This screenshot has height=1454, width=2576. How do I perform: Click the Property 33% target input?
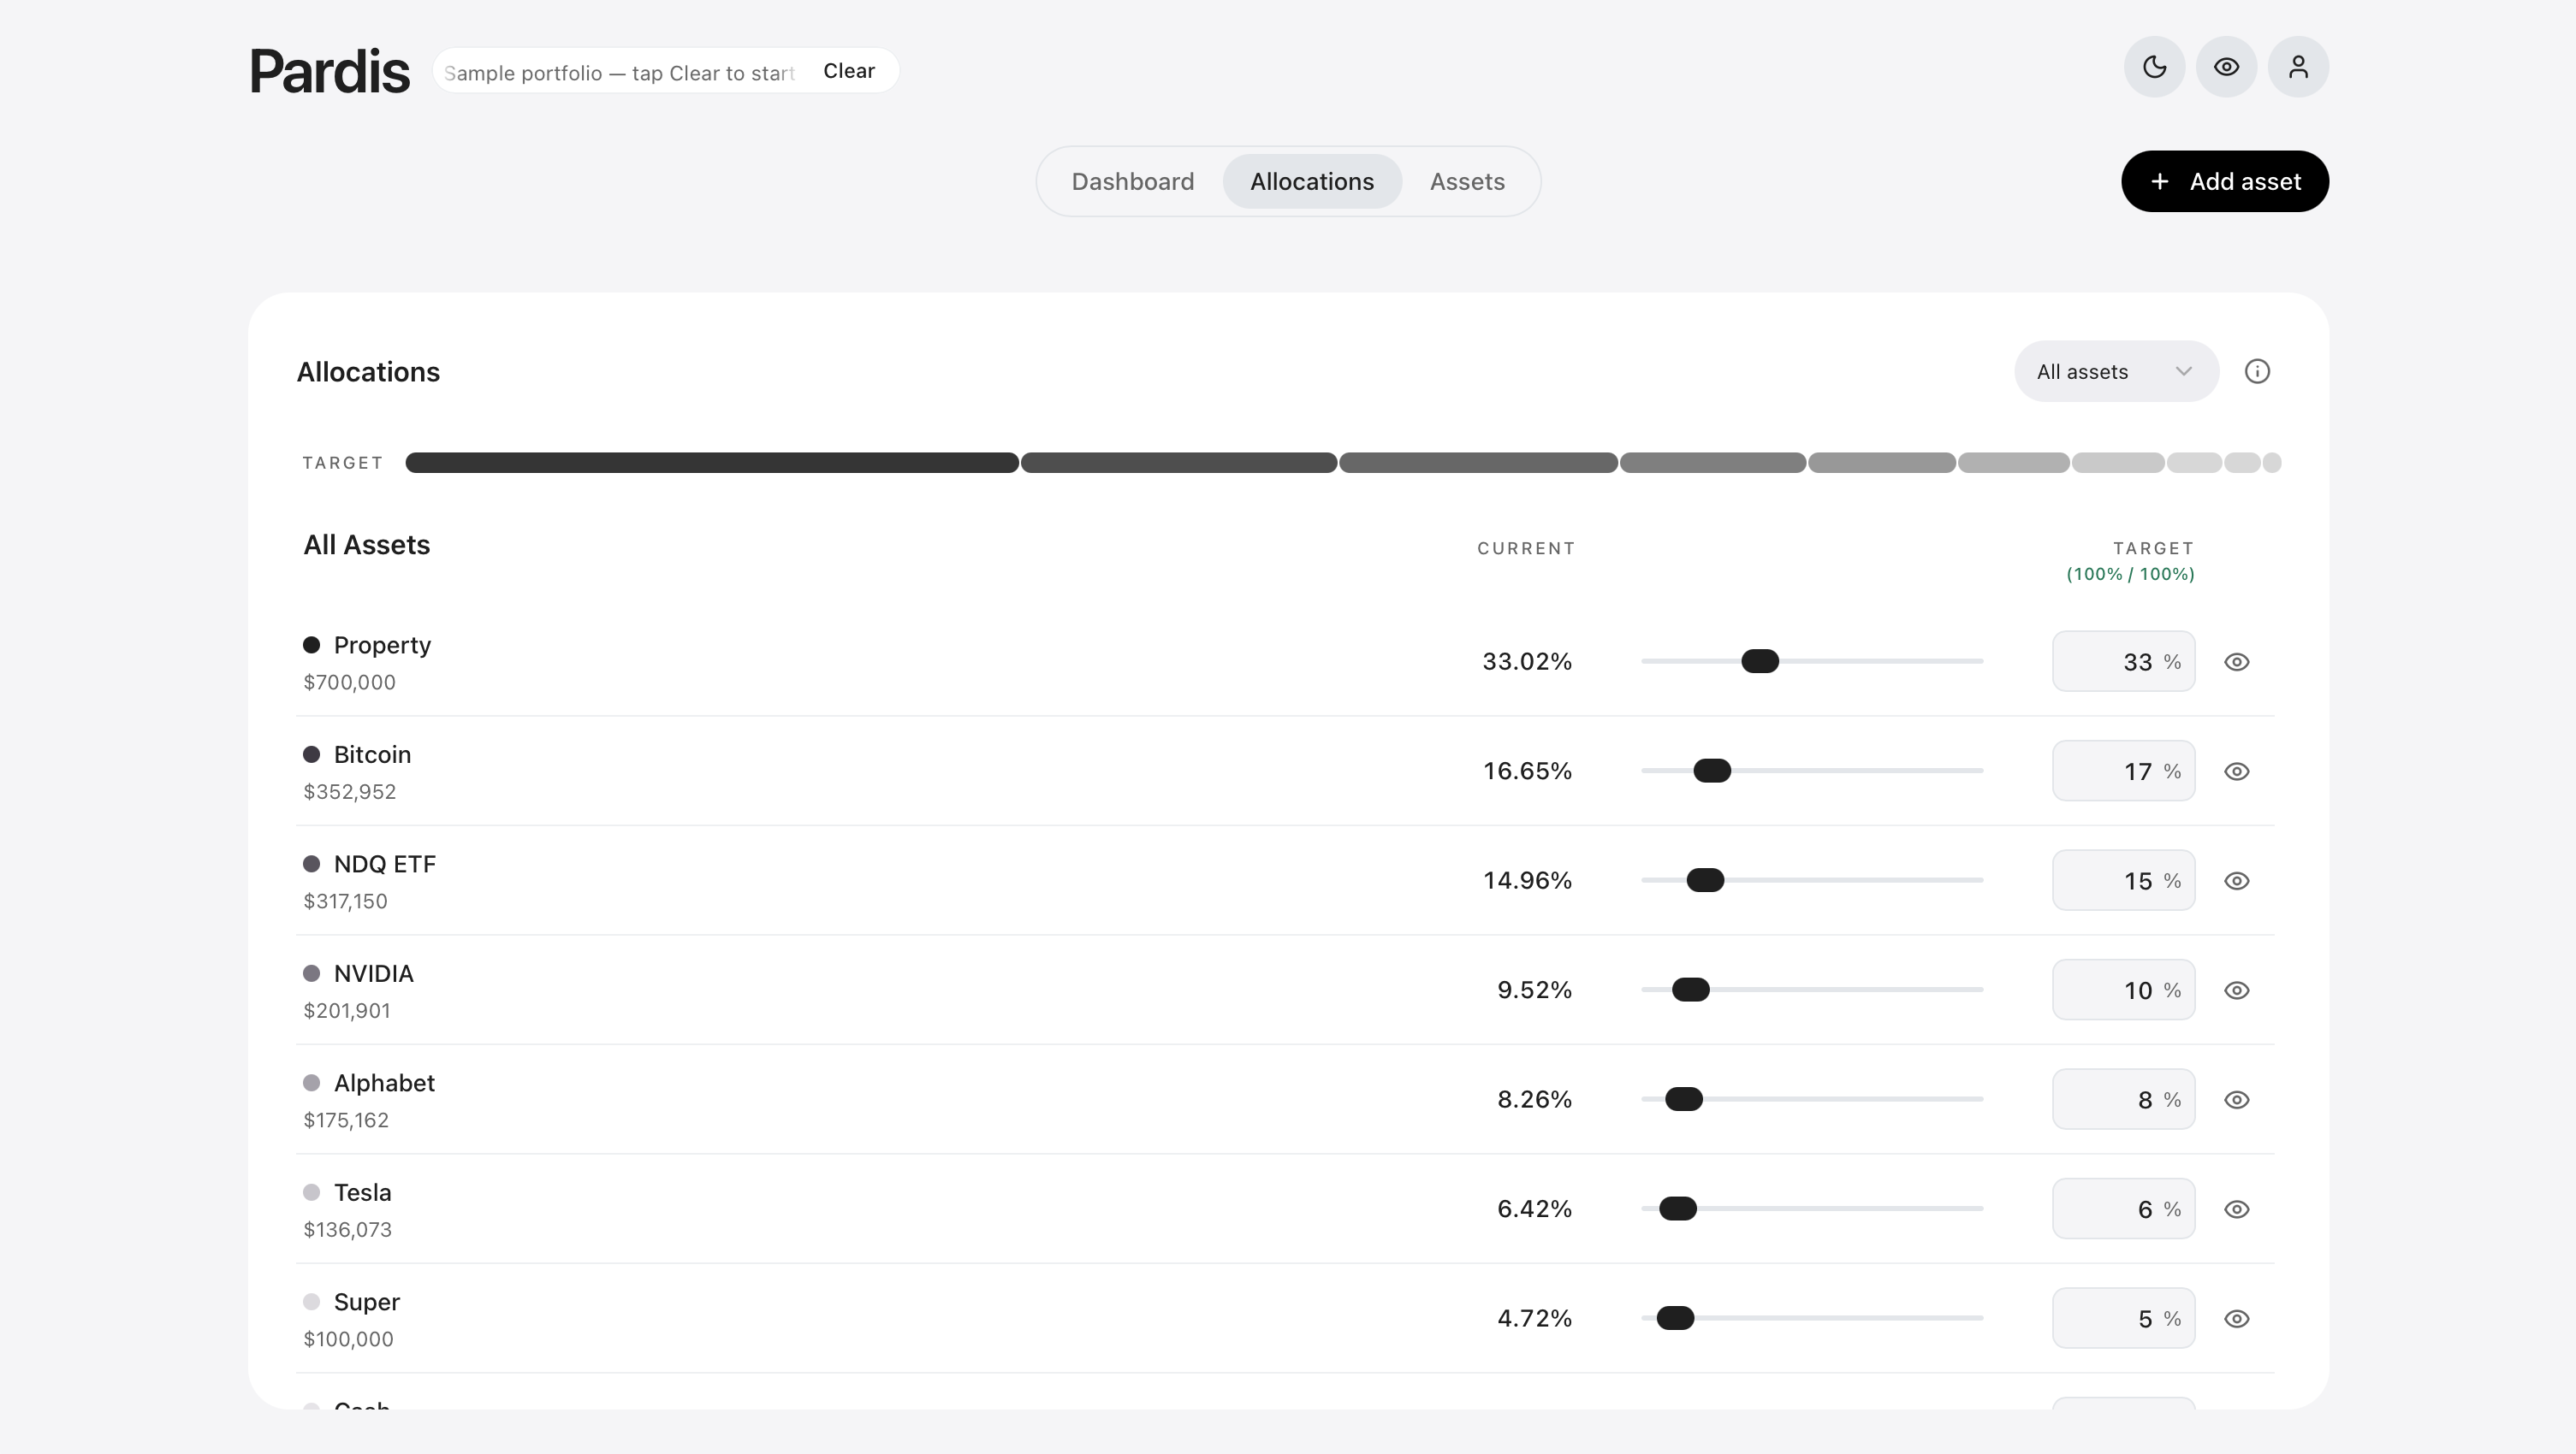(2123, 661)
